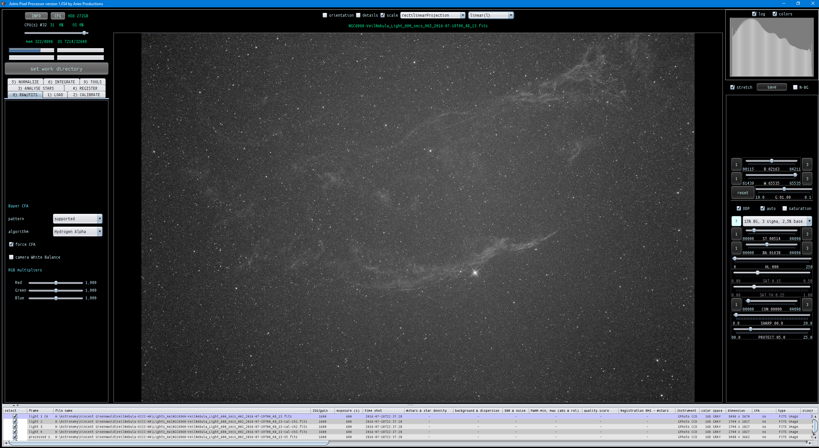
Task: Uncheck the DDP option
Action: (739, 208)
